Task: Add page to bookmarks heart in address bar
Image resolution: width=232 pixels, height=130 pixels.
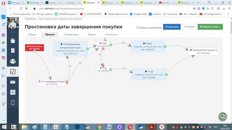Action: 212,9
